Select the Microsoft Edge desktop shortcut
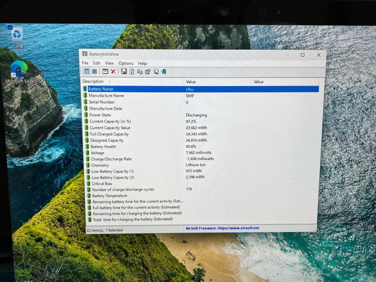The width and height of the screenshot is (376, 282). 19,72
